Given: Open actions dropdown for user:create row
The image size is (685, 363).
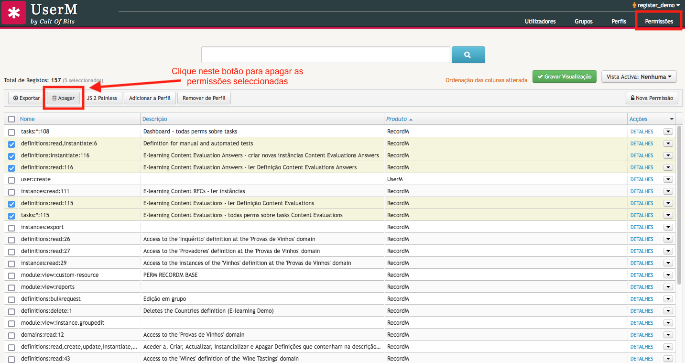Looking at the screenshot, I should click(668, 179).
